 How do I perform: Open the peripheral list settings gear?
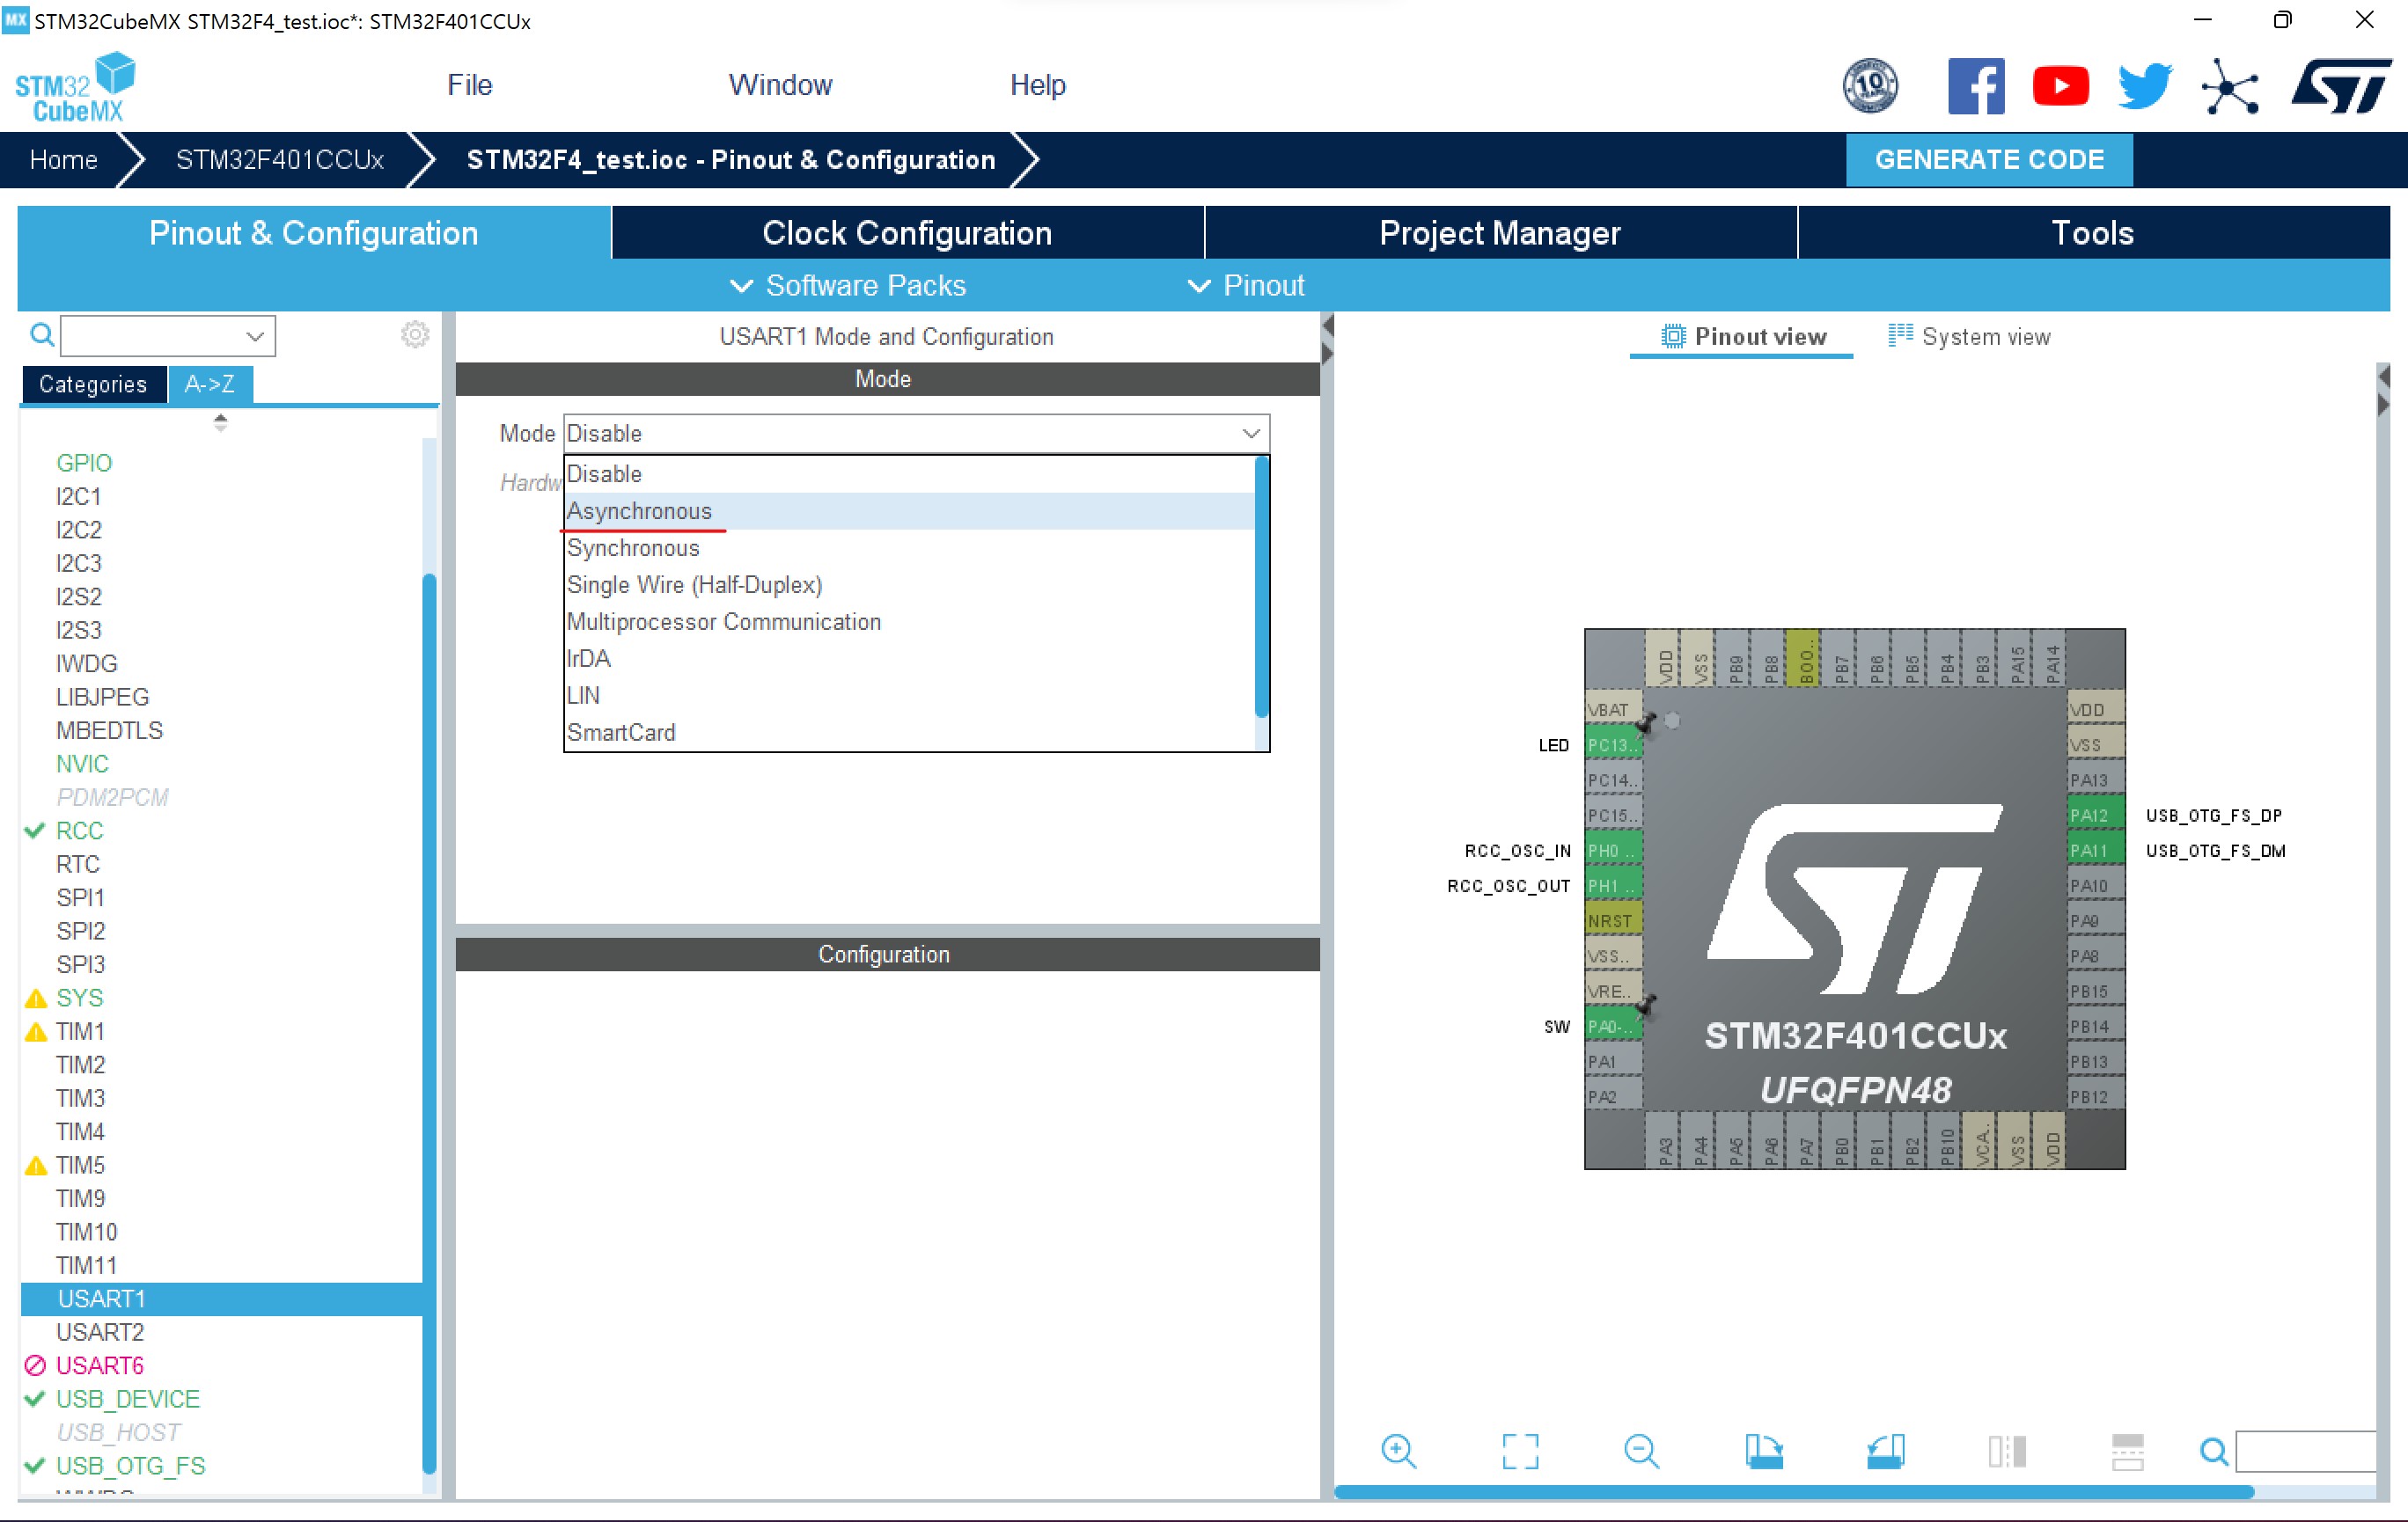click(x=415, y=333)
